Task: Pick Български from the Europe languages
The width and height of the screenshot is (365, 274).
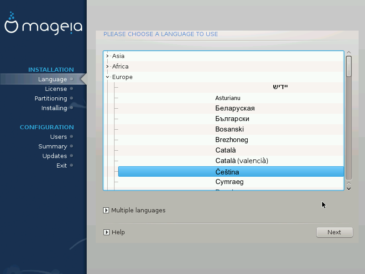Action: pyautogui.click(x=232, y=119)
